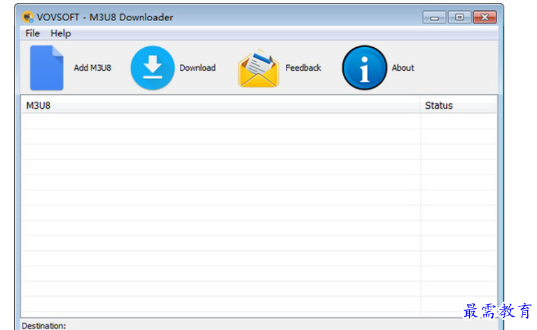Click the VOVSOFT app icon in title bar
The height and width of the screenshot is (330, 537).
coord(28,17)
